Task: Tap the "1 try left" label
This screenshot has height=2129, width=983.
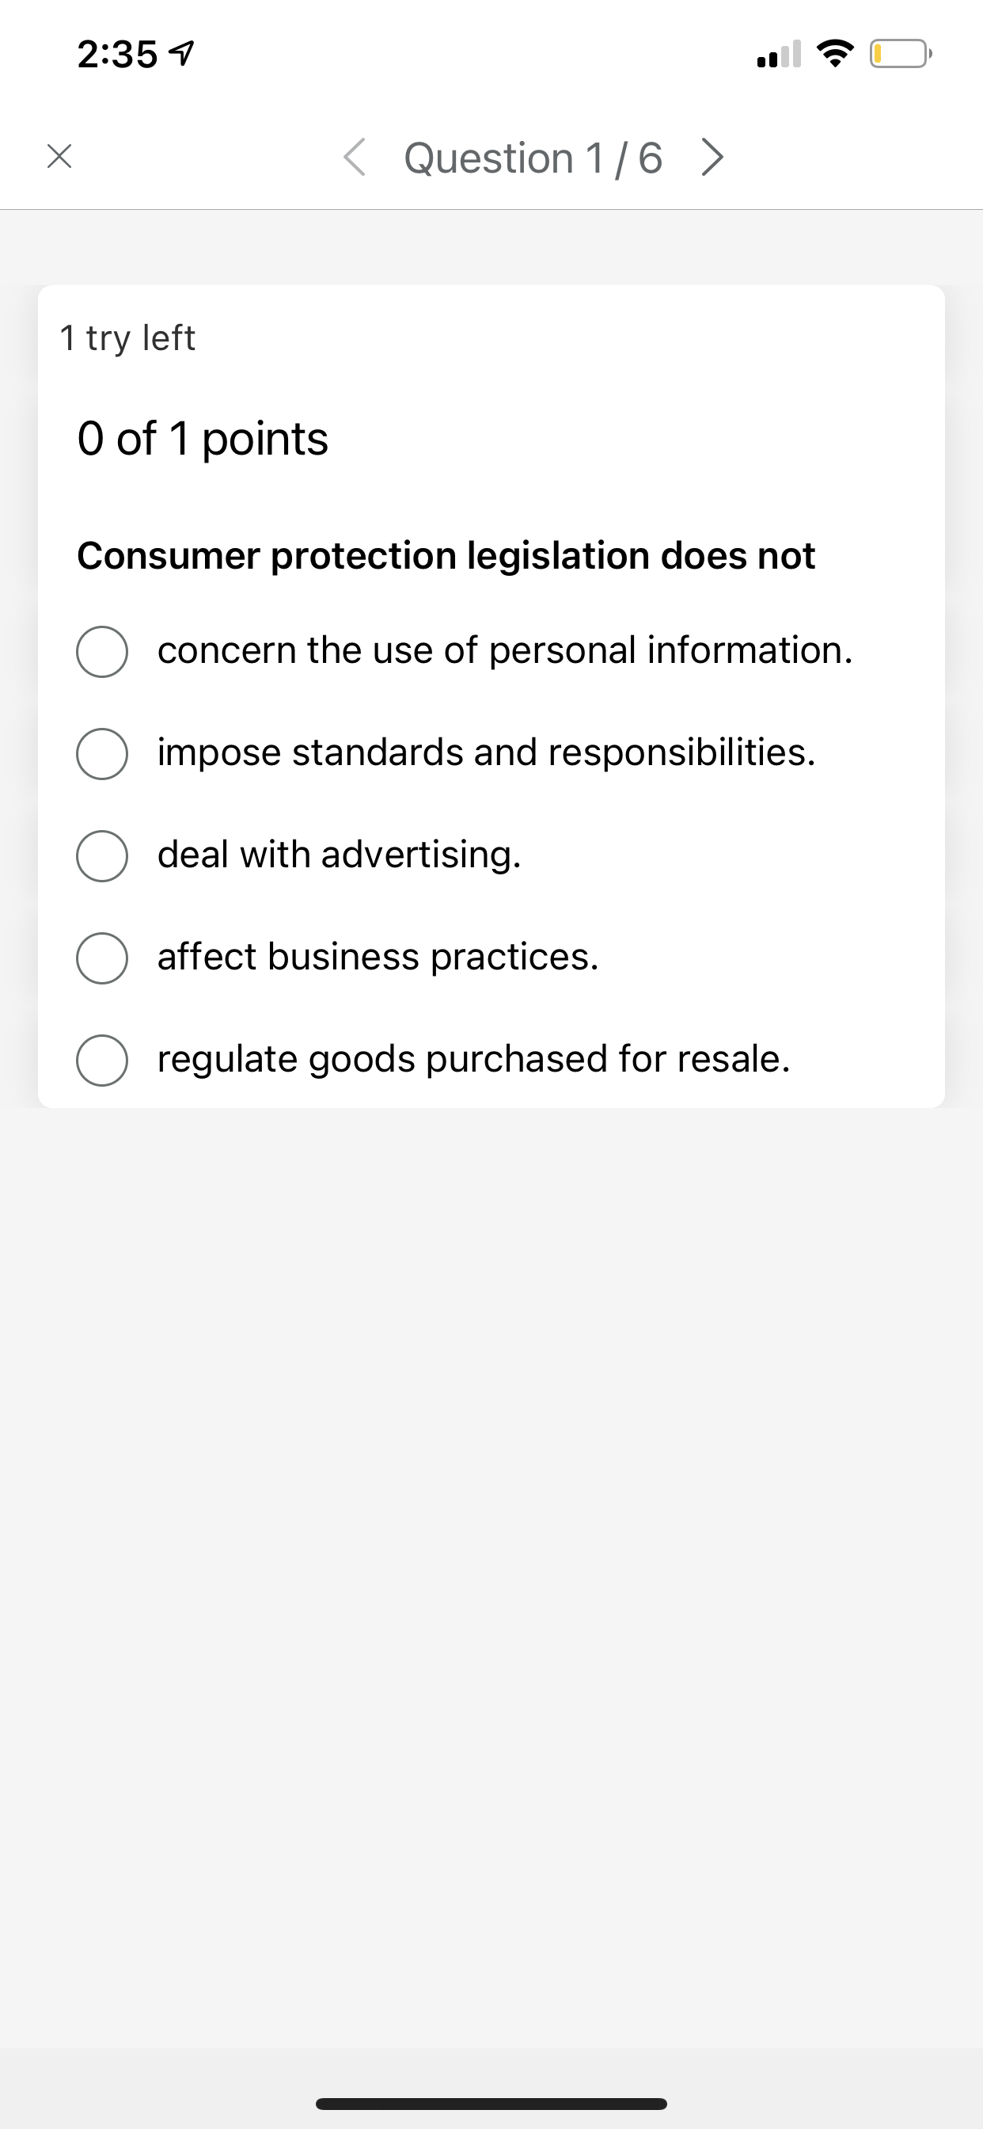Action: pyautogui.click(x=127, y=337)
